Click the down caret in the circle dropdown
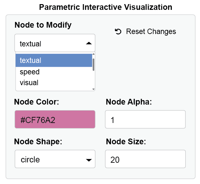Viewport: 200px width, 184px height. 89,160
